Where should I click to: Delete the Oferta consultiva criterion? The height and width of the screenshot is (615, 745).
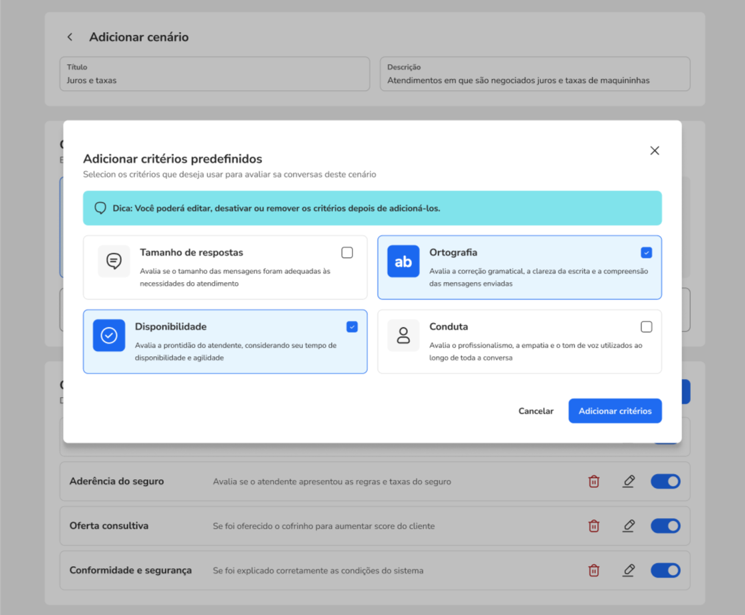point(594,525)
